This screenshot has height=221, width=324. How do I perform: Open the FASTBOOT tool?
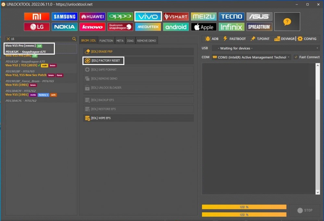coord(234,39)
